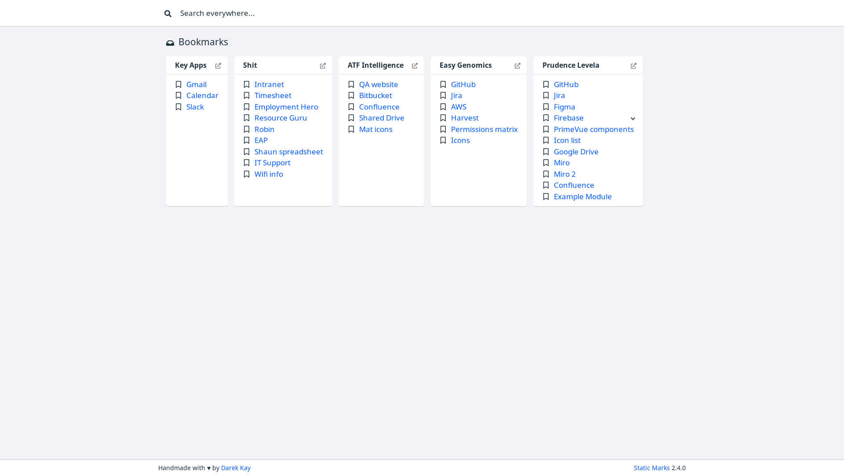
Task: Open all Prudence Levela bookmarks icon
Action: pos(633,66)
